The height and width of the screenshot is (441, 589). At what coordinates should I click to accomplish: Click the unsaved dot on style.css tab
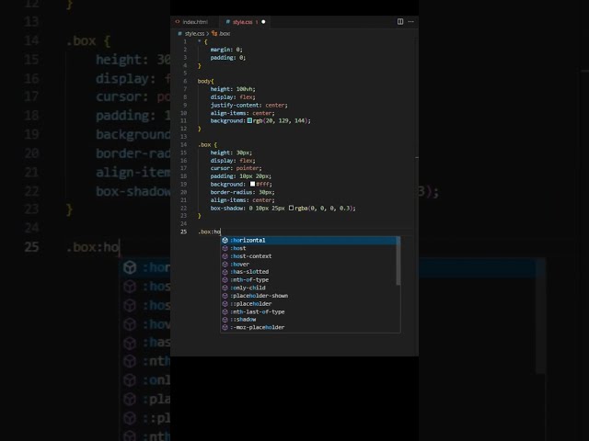(263, 22)
